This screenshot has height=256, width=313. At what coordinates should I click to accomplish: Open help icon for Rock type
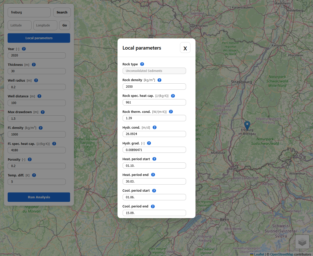142,64
